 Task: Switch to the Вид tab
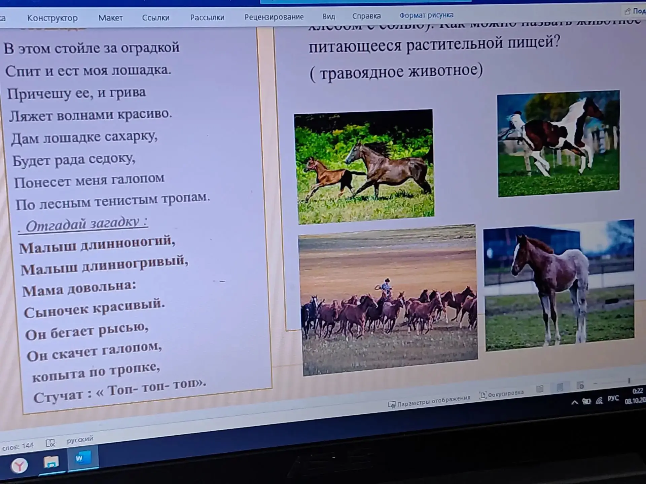coord(329,16)
